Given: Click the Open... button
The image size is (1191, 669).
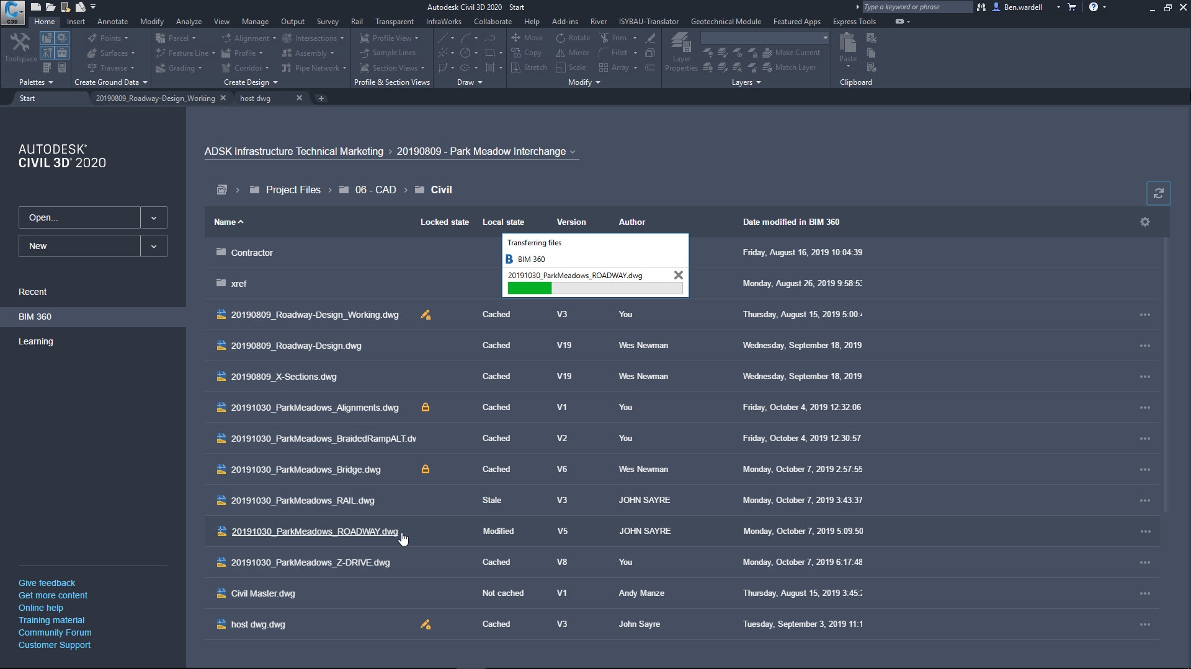Looking at the screenshot, I should [79, 217].
